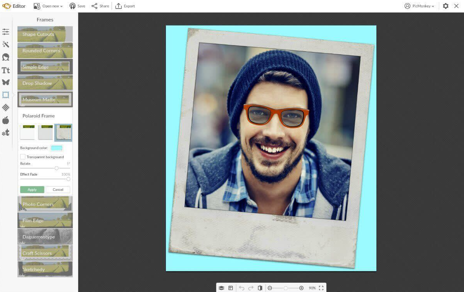This screenshot has height=292, width=464.
Task: Select the first Polaroid frame style thumbnail
Action: tap(28, 132)
